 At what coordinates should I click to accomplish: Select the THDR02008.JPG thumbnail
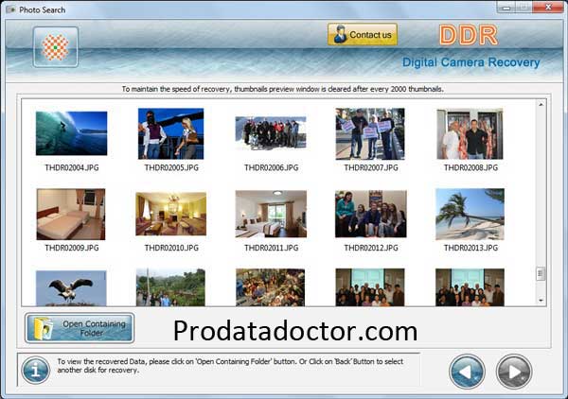(x=470, y=134)
